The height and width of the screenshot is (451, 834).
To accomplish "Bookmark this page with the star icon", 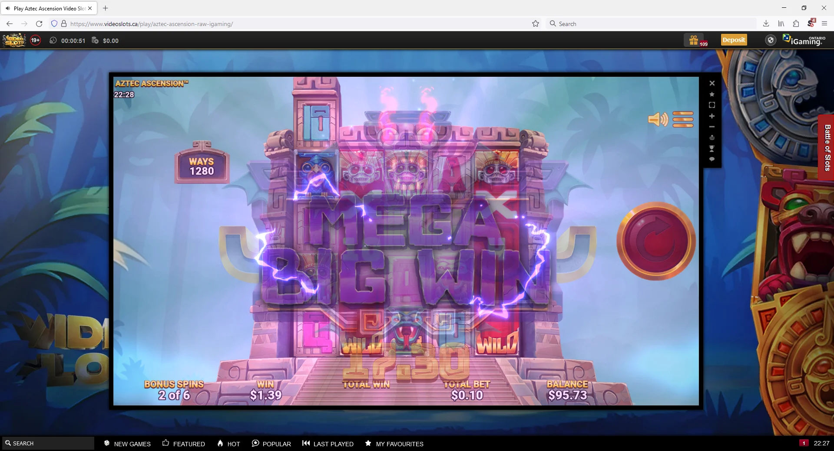I will tap(536, 24).
